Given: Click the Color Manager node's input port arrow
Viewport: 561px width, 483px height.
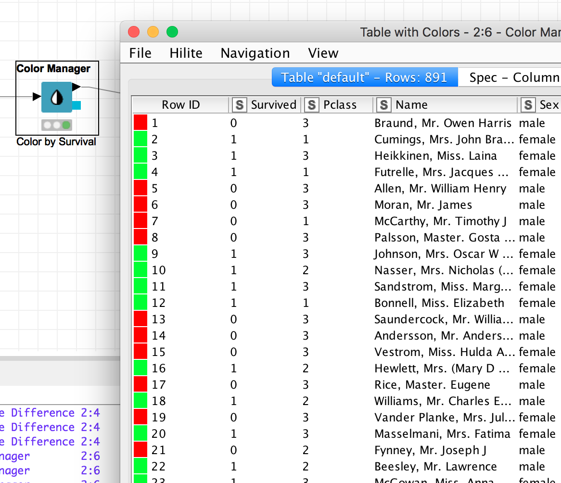Looking at the screenshot, I should (37, 96).
